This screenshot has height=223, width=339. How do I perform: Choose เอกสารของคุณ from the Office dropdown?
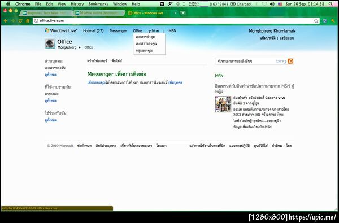point(146,43)
